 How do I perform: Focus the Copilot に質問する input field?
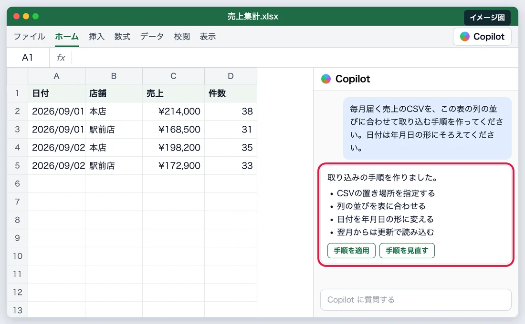(x=416, y=300)
